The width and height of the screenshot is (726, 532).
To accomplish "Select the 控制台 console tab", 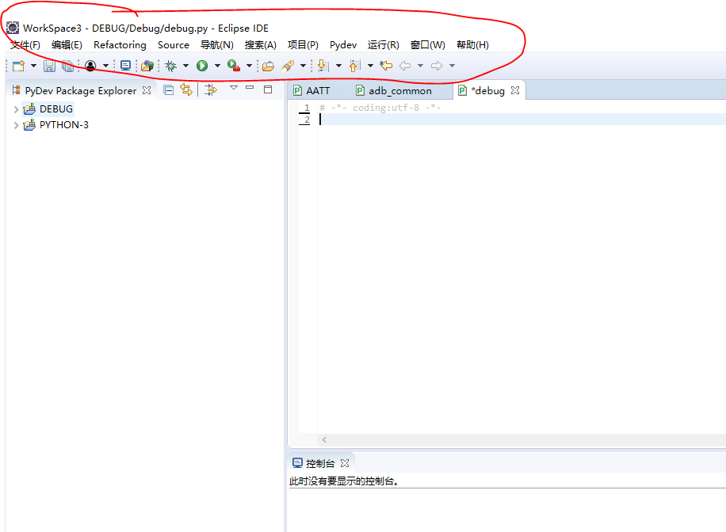I will (320, 463).
